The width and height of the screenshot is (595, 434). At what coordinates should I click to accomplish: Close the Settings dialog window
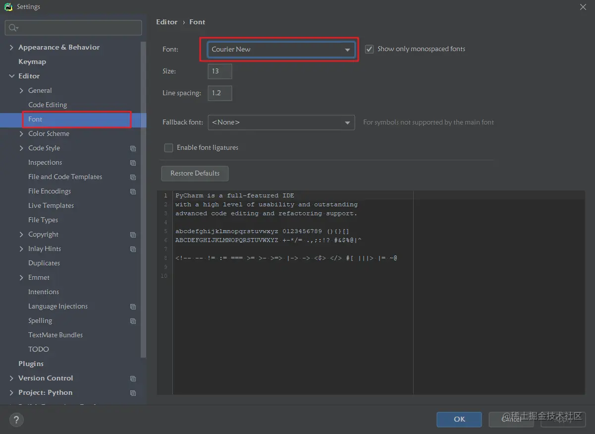point(583,7)
